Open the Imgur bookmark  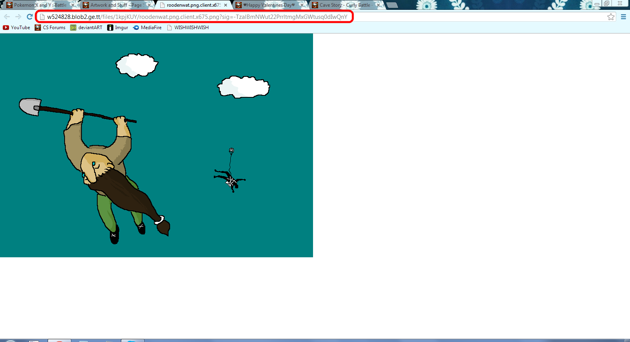point(118,28)
